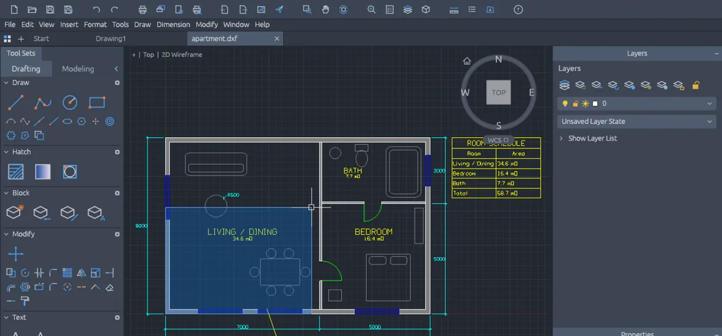Screen dimensions: 722x336
Task: Click the 3D cube icon in top toolbar
Action: pyautogui.click(x=426, y=10)
